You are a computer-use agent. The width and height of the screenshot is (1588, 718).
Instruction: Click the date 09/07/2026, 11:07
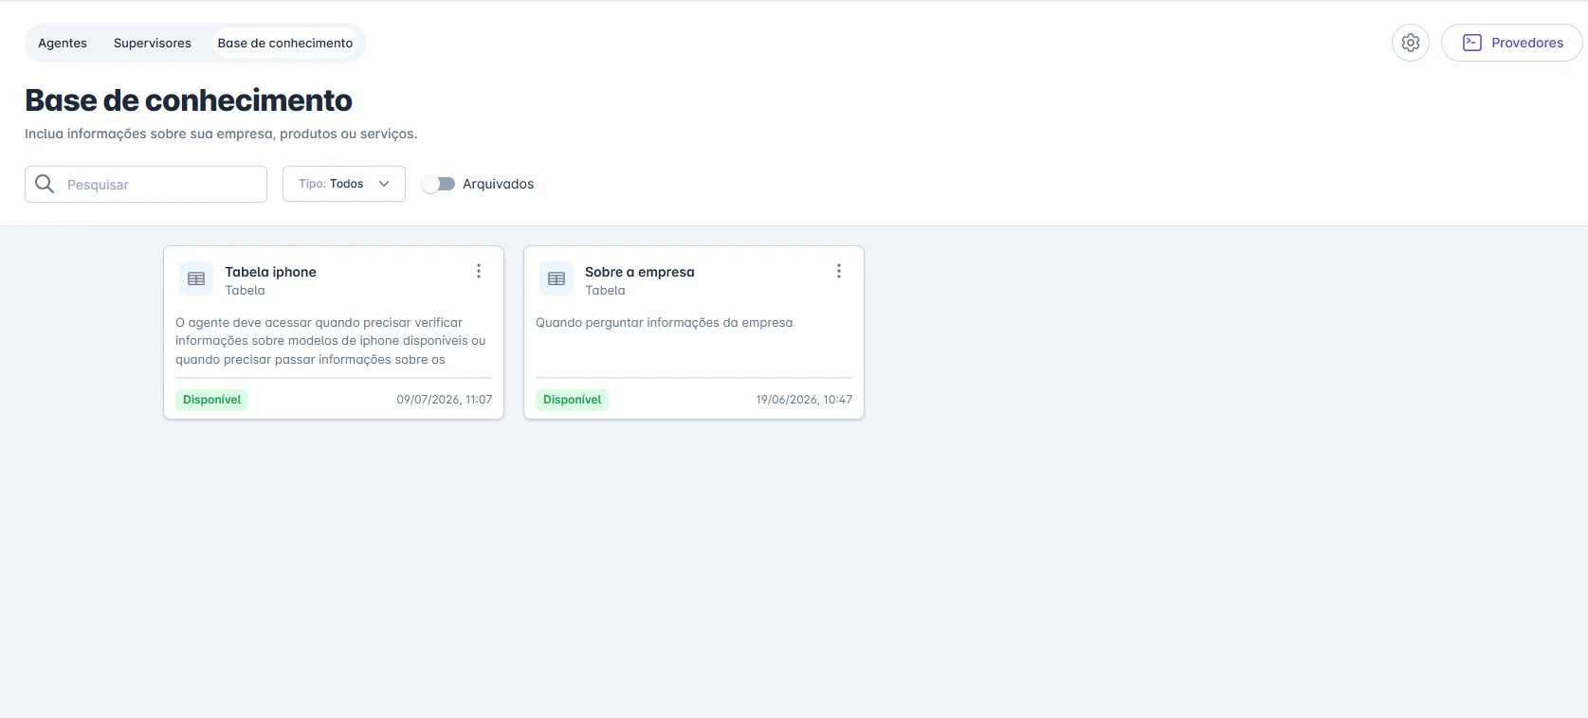[x=445, y=400]
